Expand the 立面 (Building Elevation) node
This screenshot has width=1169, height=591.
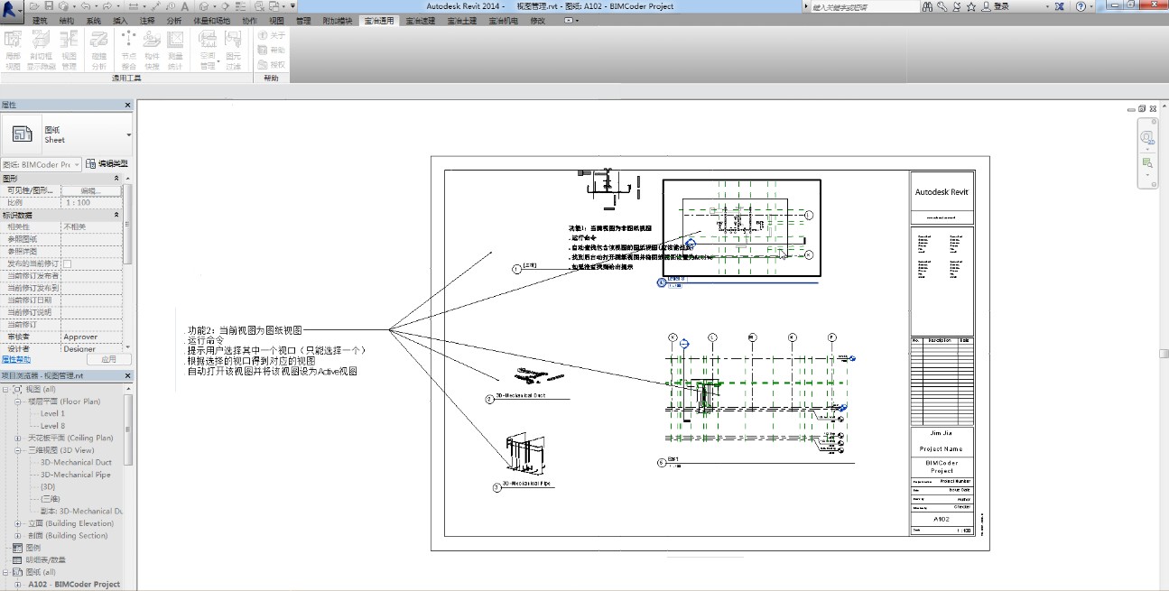pos(18,523)
